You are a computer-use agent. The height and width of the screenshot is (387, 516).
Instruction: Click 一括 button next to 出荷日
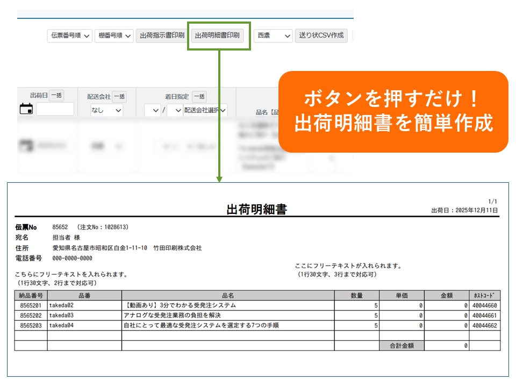(x=56, y=96)
